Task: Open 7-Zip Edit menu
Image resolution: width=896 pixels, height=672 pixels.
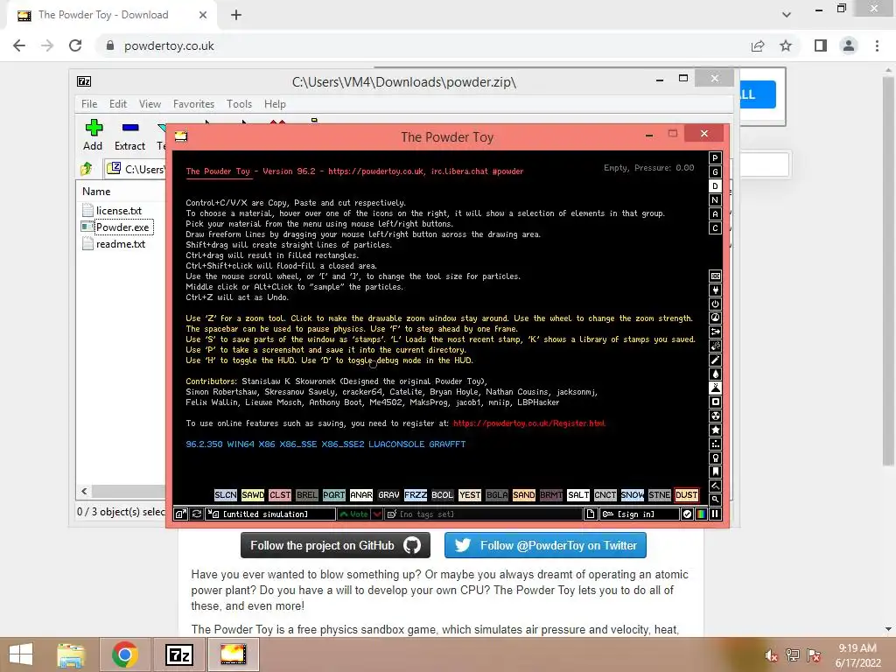Action: tap(118, 104)
